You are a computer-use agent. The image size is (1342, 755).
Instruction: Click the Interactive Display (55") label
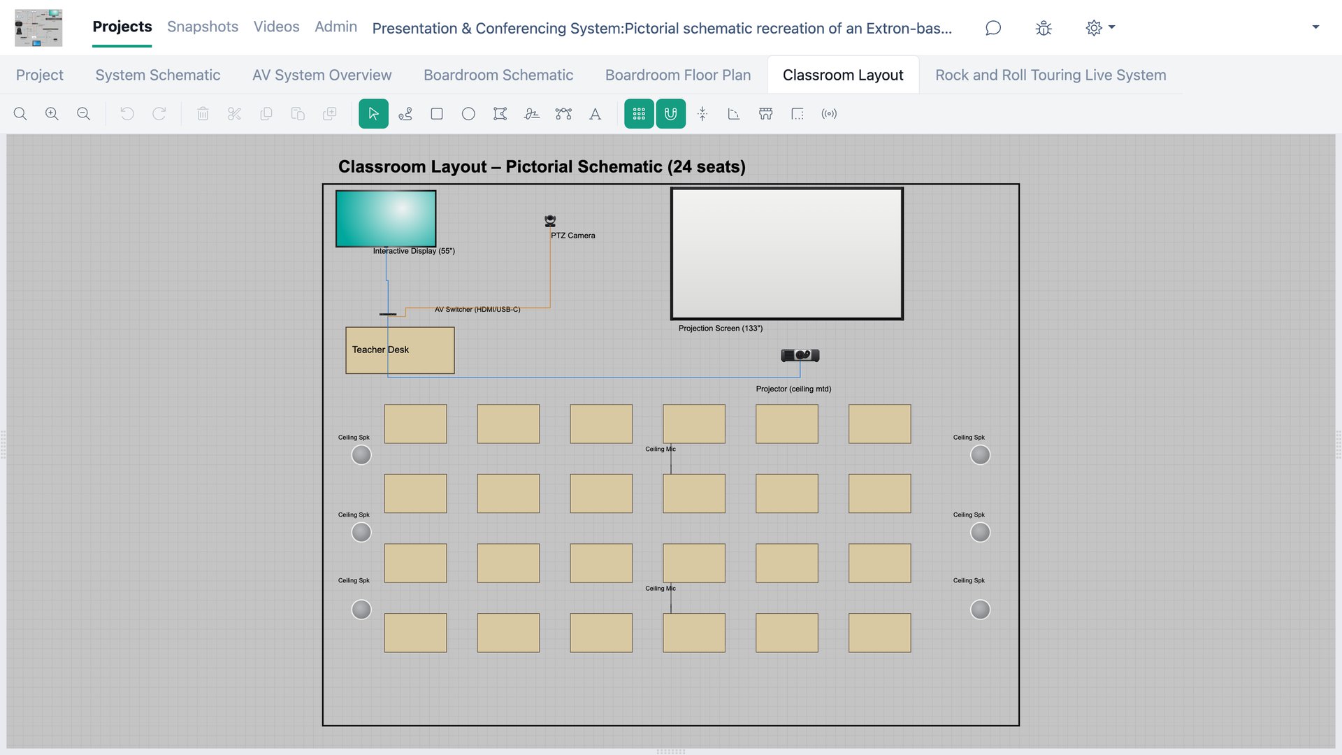click(414, 251)
